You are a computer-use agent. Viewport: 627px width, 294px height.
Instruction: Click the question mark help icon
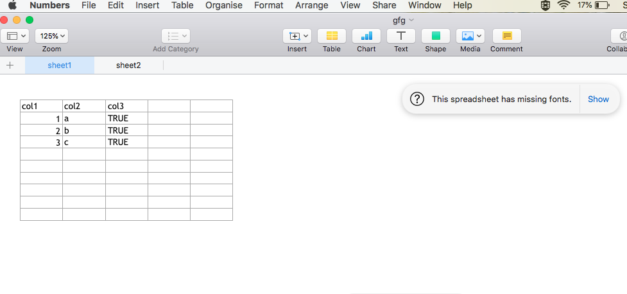click(x=417, y=99)
